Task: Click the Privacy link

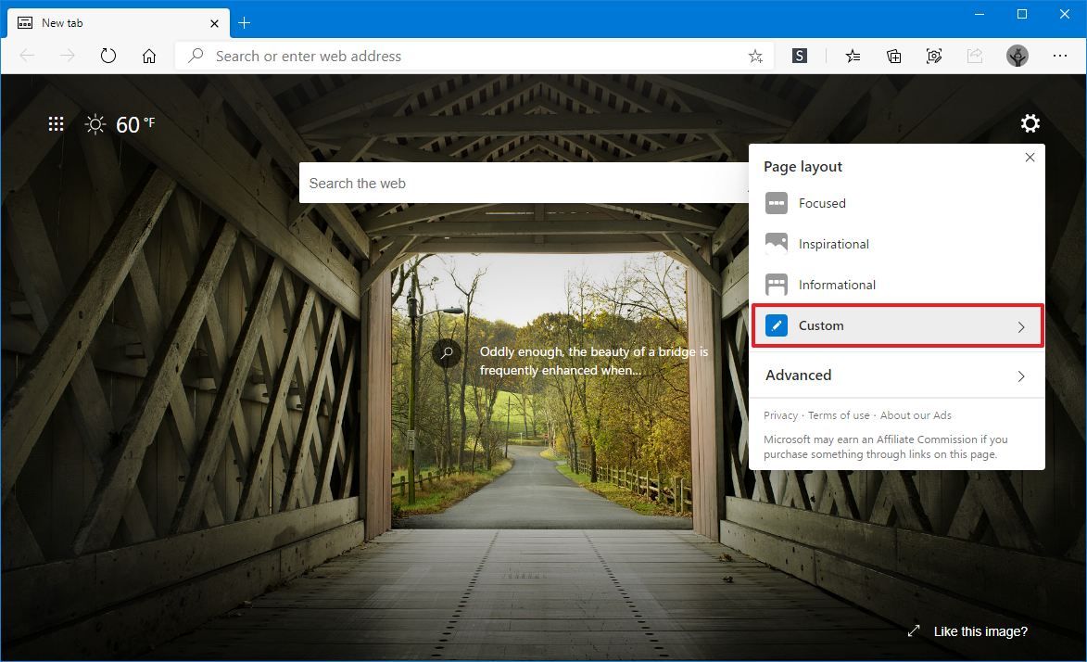Action: click(781, 414)
